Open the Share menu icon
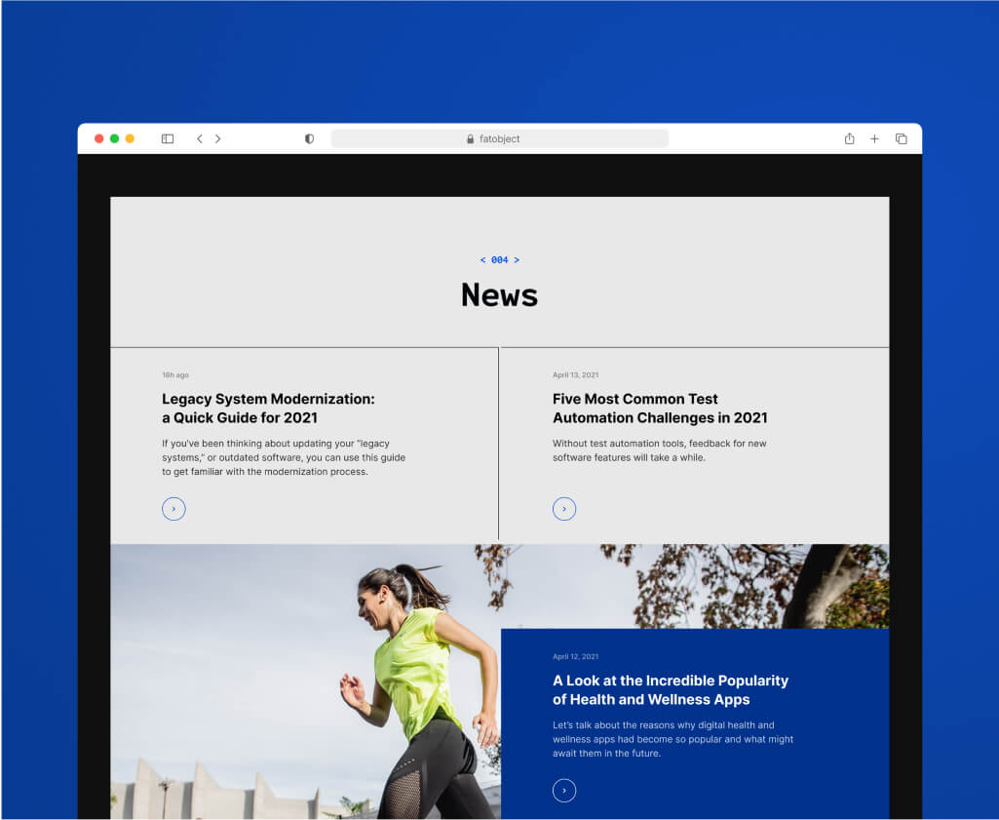Image resolution: width=999 pixels, height=820 pixels. tap(849, 138)
